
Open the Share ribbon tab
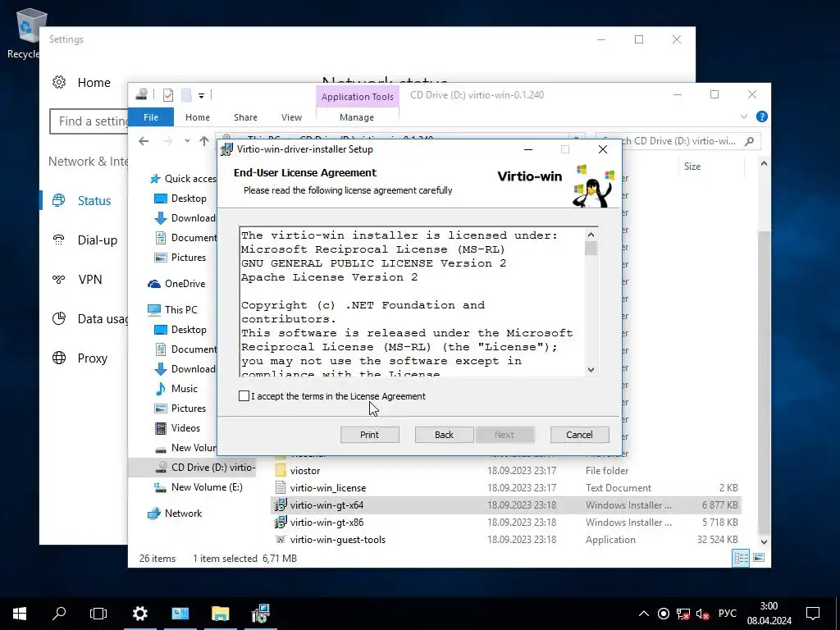pyautogui.click(x=245, y=116)
